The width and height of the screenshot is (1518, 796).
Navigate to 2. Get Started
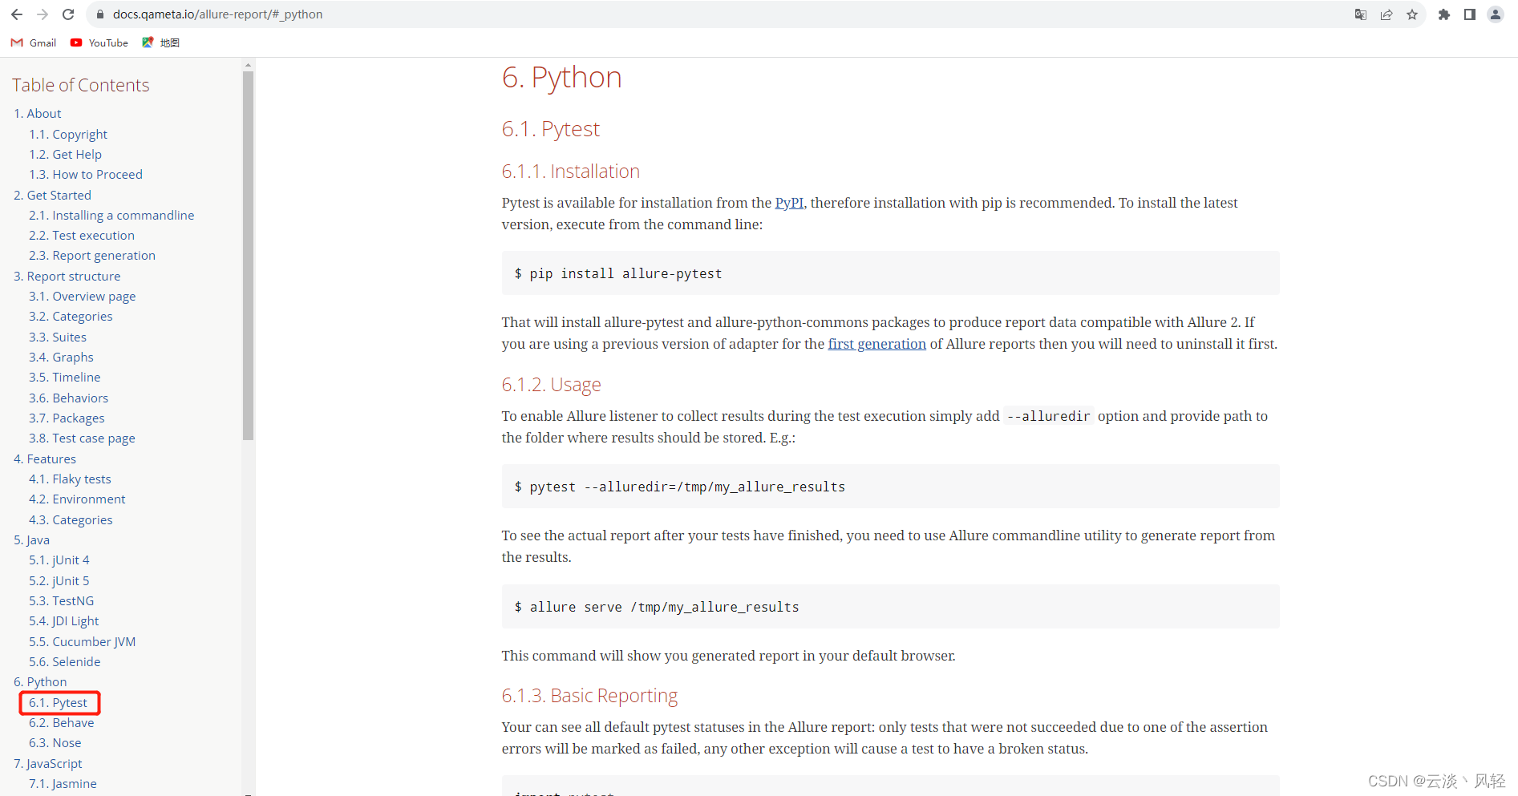[x=52, y=196]
